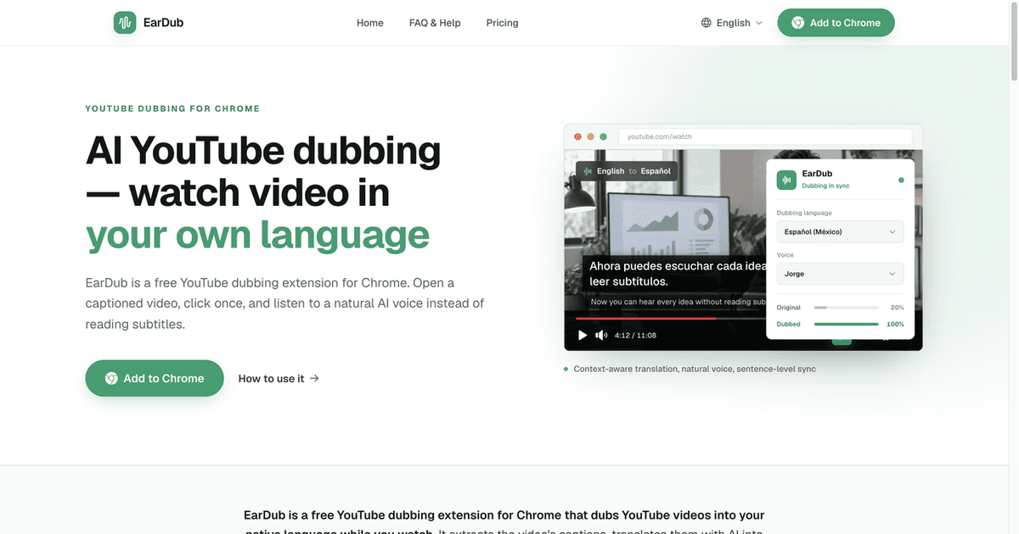1019x534 pixels.
Task: Click the orange window dot in mockup
Action: click(590, 136)
